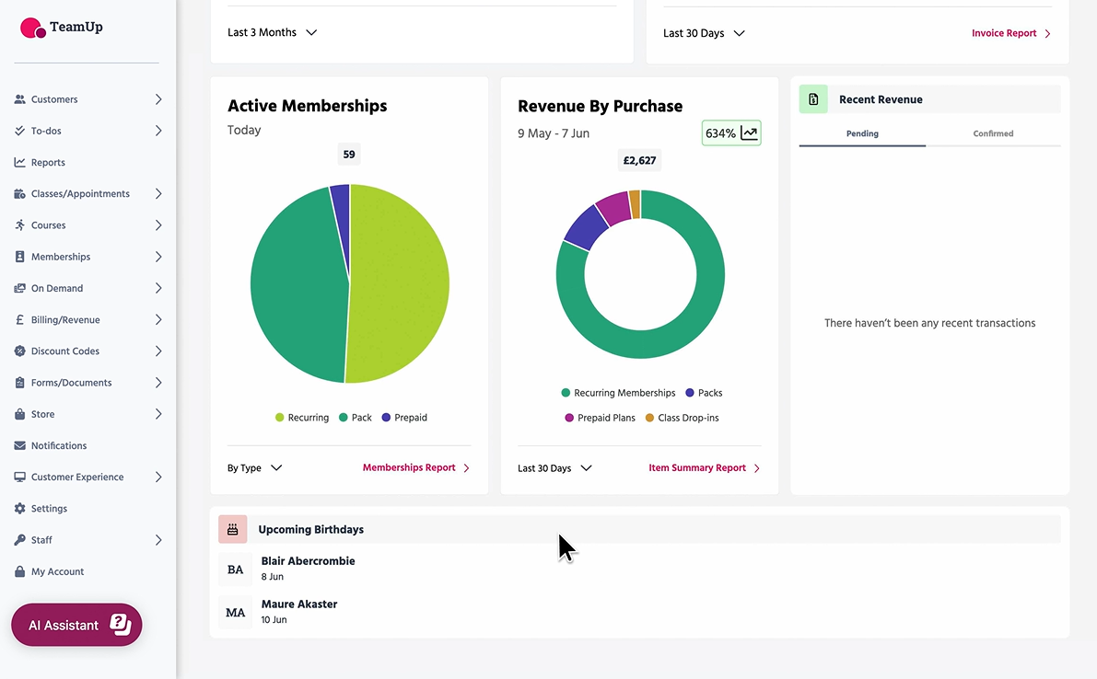Image resolution: width=1097 pixels, height=679 pixels.
Task: Click the My Account padlock icon
Action: 19,570
